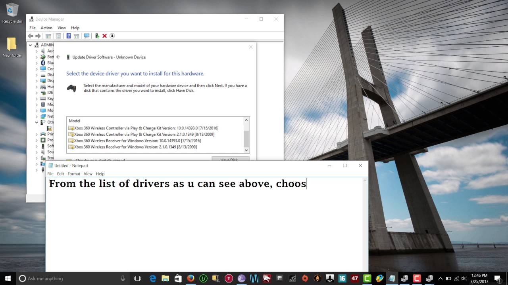Expand the Disk drives node in device tree

coord(37,75)
